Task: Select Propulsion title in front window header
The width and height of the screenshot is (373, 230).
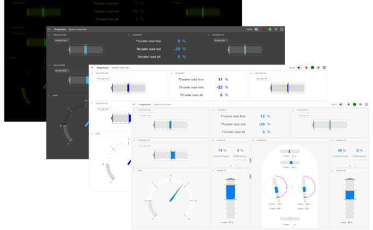Action: 145,104
